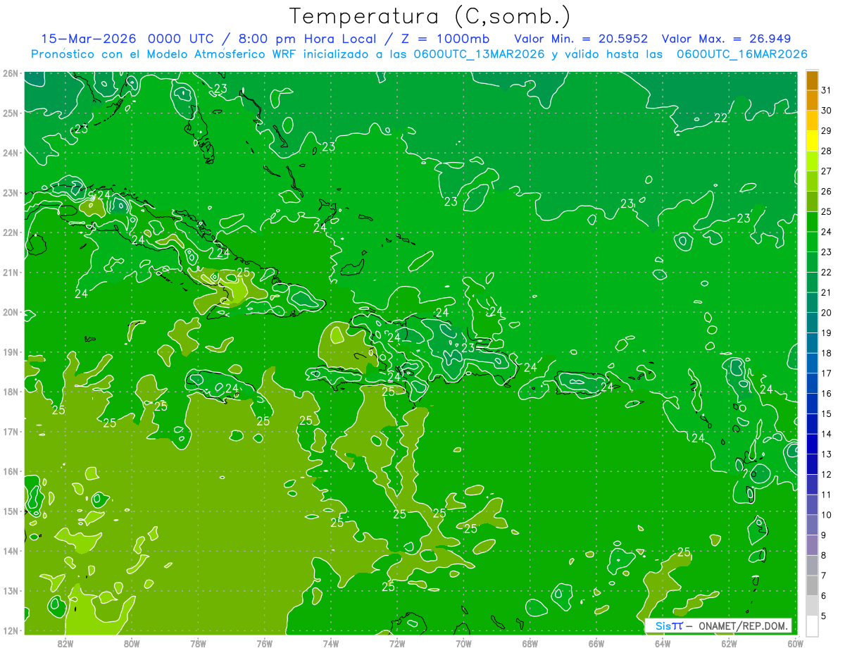The width and height of the screenshot is (845, 653).
Task: Click the "10" label on the color scale
Action: [x=826, y=515]
